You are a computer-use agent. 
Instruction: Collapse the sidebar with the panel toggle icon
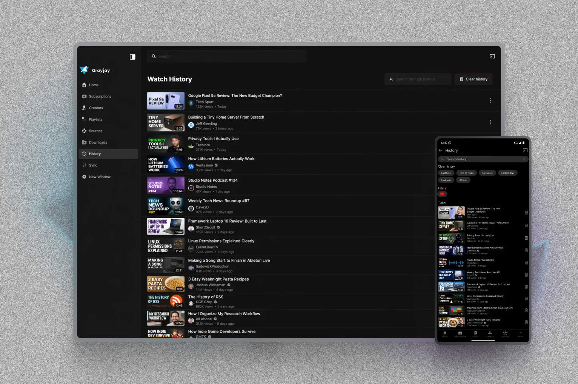132,57
